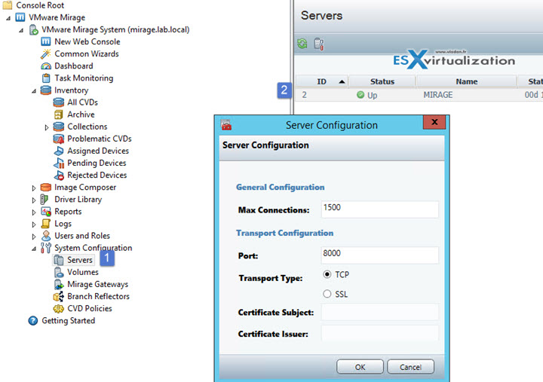
Task: Click the Console Root folder icon
Action: pyautogui.click(x=8, y=5)
